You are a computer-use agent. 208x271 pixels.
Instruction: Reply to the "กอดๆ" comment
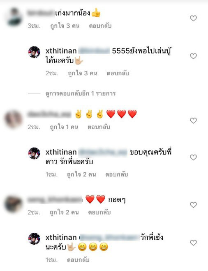pyautogui.click(x=99, y=212)
